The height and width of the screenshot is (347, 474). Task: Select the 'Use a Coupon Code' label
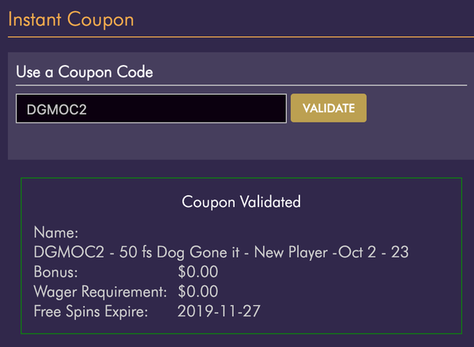pyautogui.click(x=85, y=72)
